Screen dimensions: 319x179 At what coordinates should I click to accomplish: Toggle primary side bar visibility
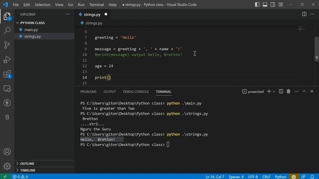click(257, 4)
